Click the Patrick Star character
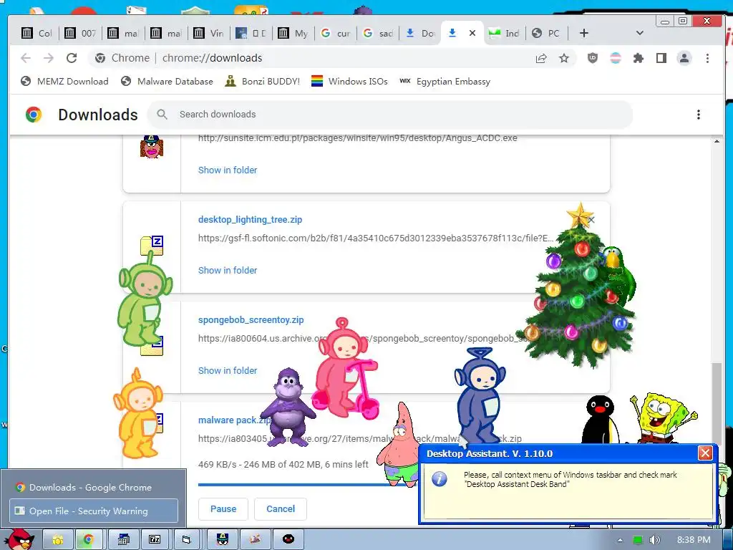Viewport: 733px width, 550px height. [400, 445]
